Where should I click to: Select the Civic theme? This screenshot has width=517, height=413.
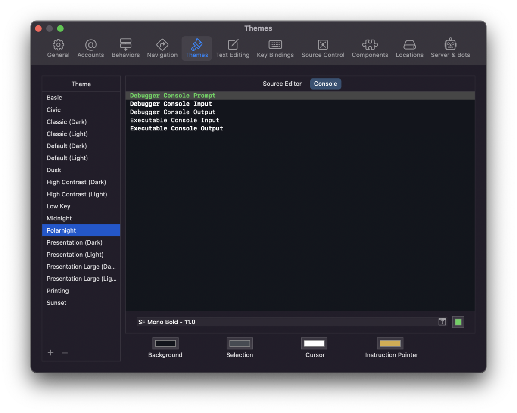pyautogui.click(x=81, y=110)
